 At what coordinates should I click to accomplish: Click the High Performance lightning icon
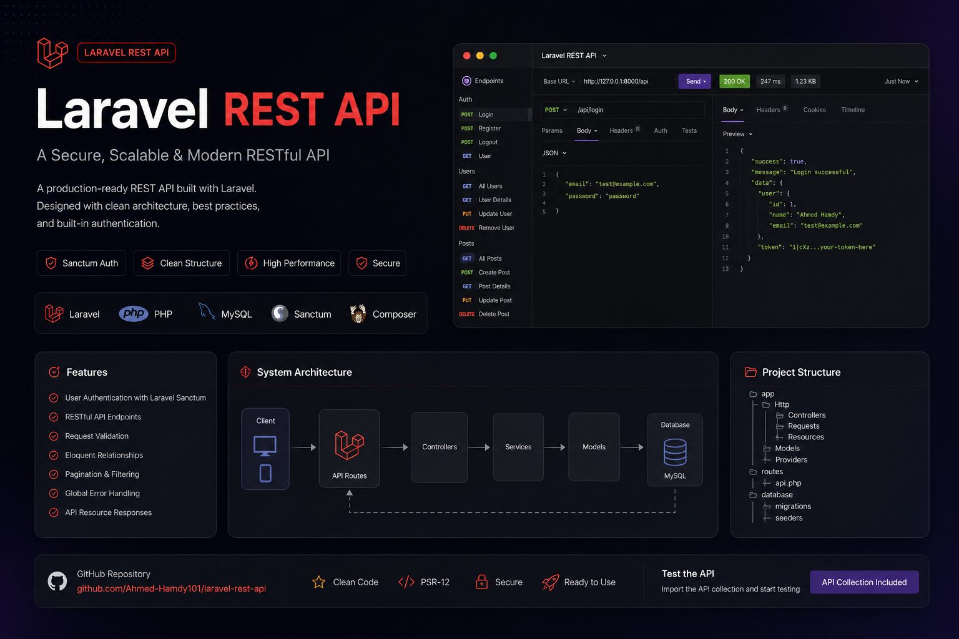[x=251, y=263]
